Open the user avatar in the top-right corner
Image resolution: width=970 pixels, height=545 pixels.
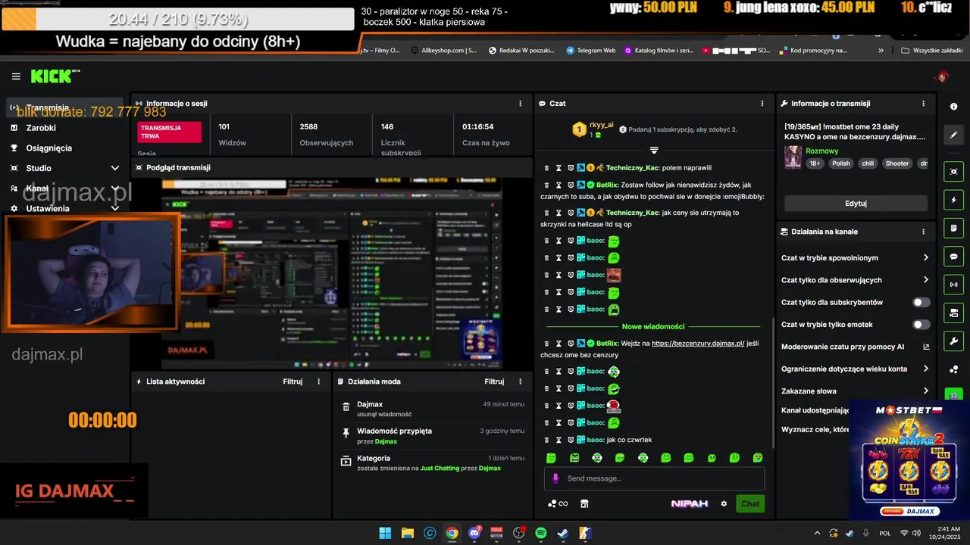point(942,76)
